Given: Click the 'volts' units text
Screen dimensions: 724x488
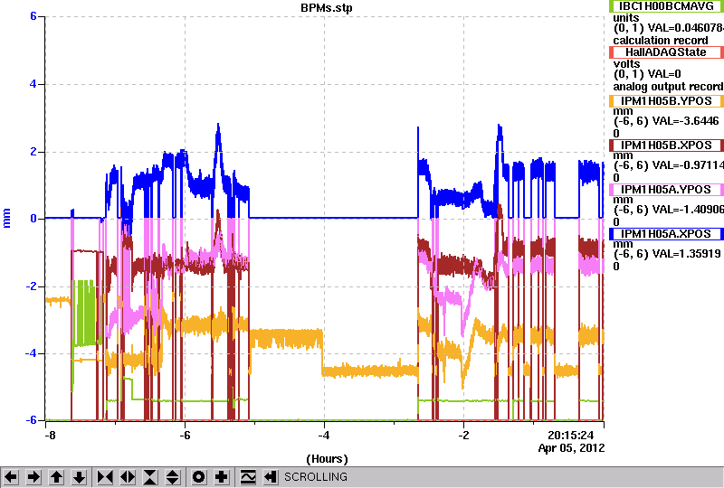Looking at the screenshot, I should (x=626, y=63).
